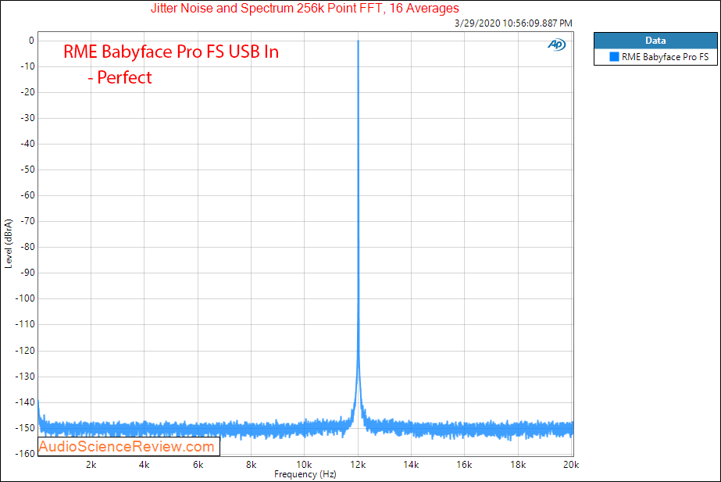721x482 pixels.
Task: Click the '10k' frequency axis tick label
Action: coord(304,465)
